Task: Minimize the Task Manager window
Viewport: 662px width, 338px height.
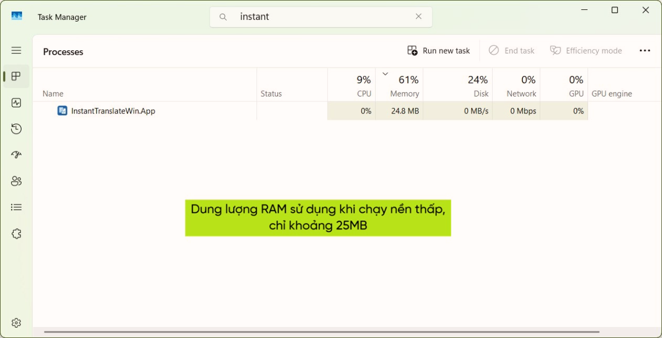Action: (584, 10)
